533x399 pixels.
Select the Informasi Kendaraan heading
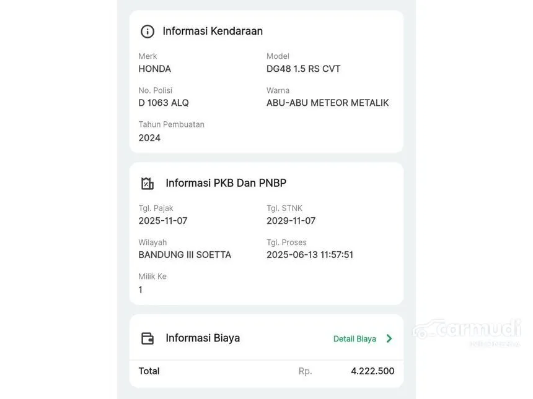213,31
